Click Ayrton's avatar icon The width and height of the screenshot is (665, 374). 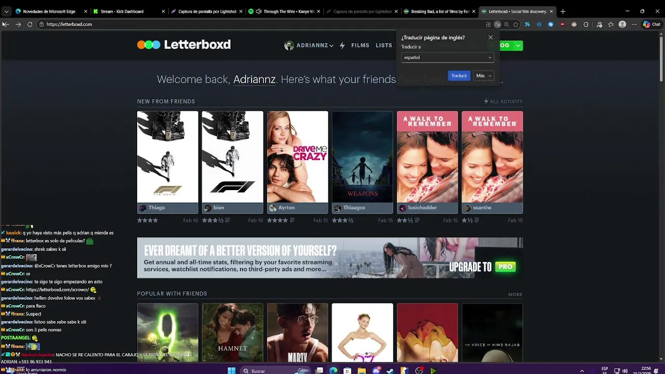click(273, 208)
